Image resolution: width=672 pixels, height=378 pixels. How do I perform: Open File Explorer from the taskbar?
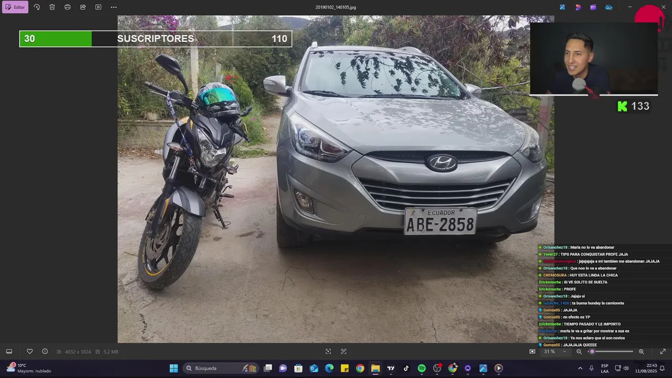pyautogui.click(x=375, y=369)
